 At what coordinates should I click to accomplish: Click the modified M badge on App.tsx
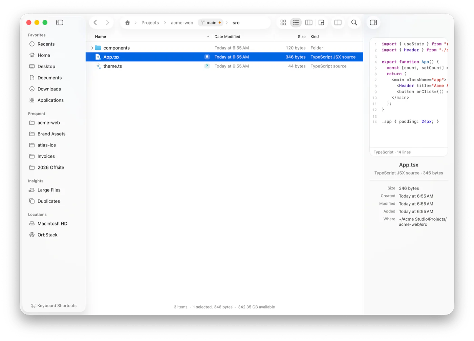(x=207, y=57)
